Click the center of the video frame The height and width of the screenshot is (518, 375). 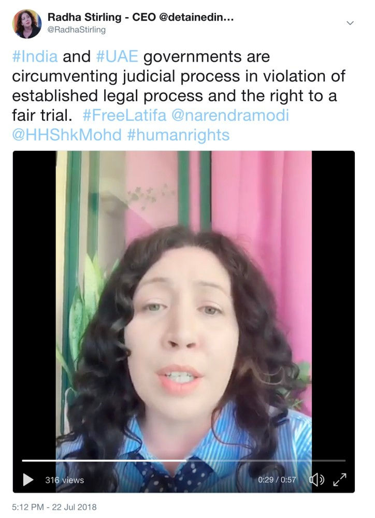pyautogui.click(x=184, y=322)
